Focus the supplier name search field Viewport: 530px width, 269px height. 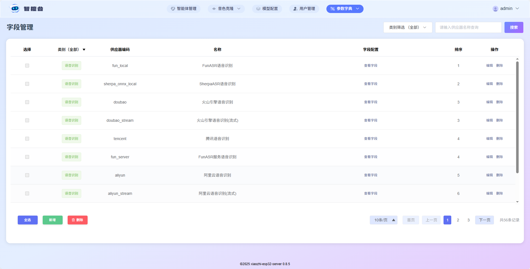pyautogui.click(x=468, y=27)
